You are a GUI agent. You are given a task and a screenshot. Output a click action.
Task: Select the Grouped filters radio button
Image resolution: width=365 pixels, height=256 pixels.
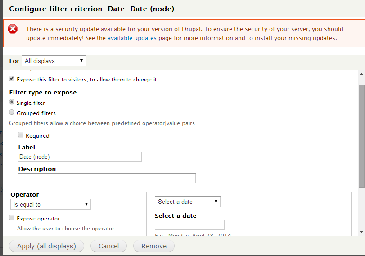coord(12,112)
